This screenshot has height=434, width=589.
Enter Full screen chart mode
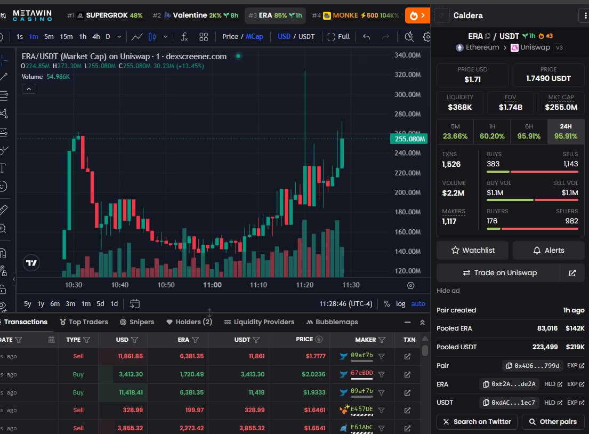(338, 36)
